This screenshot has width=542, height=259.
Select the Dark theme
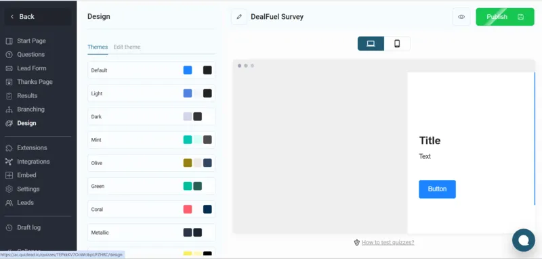click(151, 116)
